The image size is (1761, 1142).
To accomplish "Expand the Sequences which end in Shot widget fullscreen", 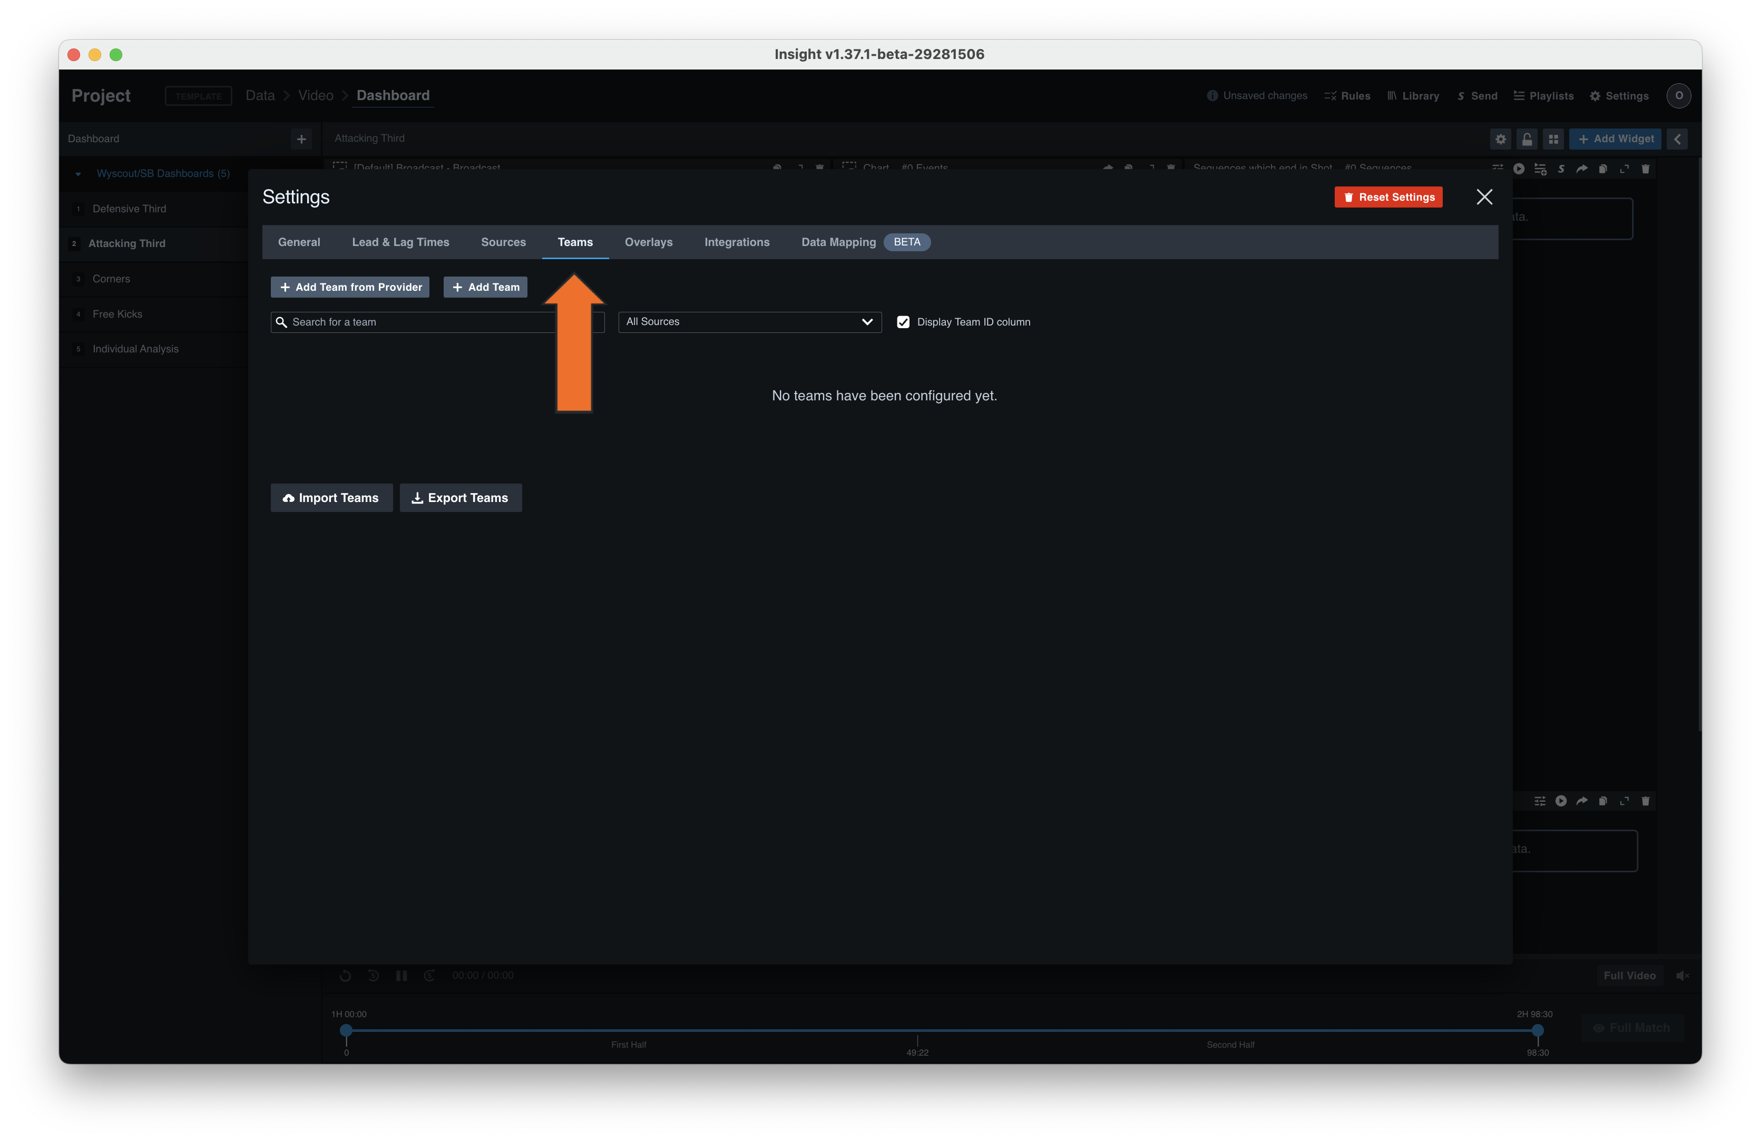I will click(1624, 169).
